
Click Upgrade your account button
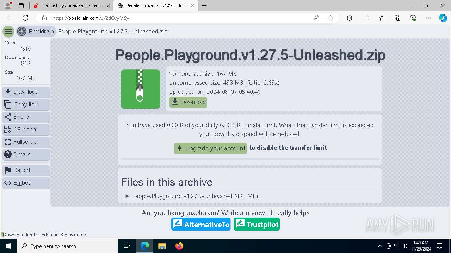click(x=210, y=148)
